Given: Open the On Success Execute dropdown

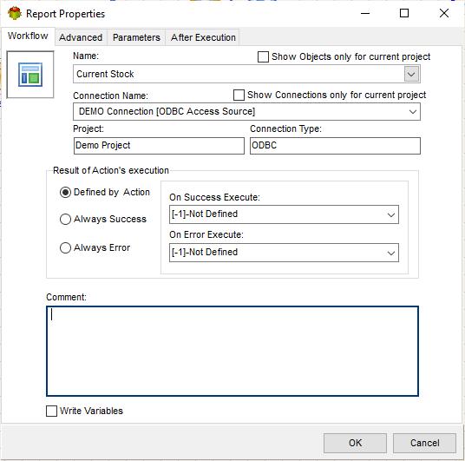Looking at the screenshot, I should point(391,214).
